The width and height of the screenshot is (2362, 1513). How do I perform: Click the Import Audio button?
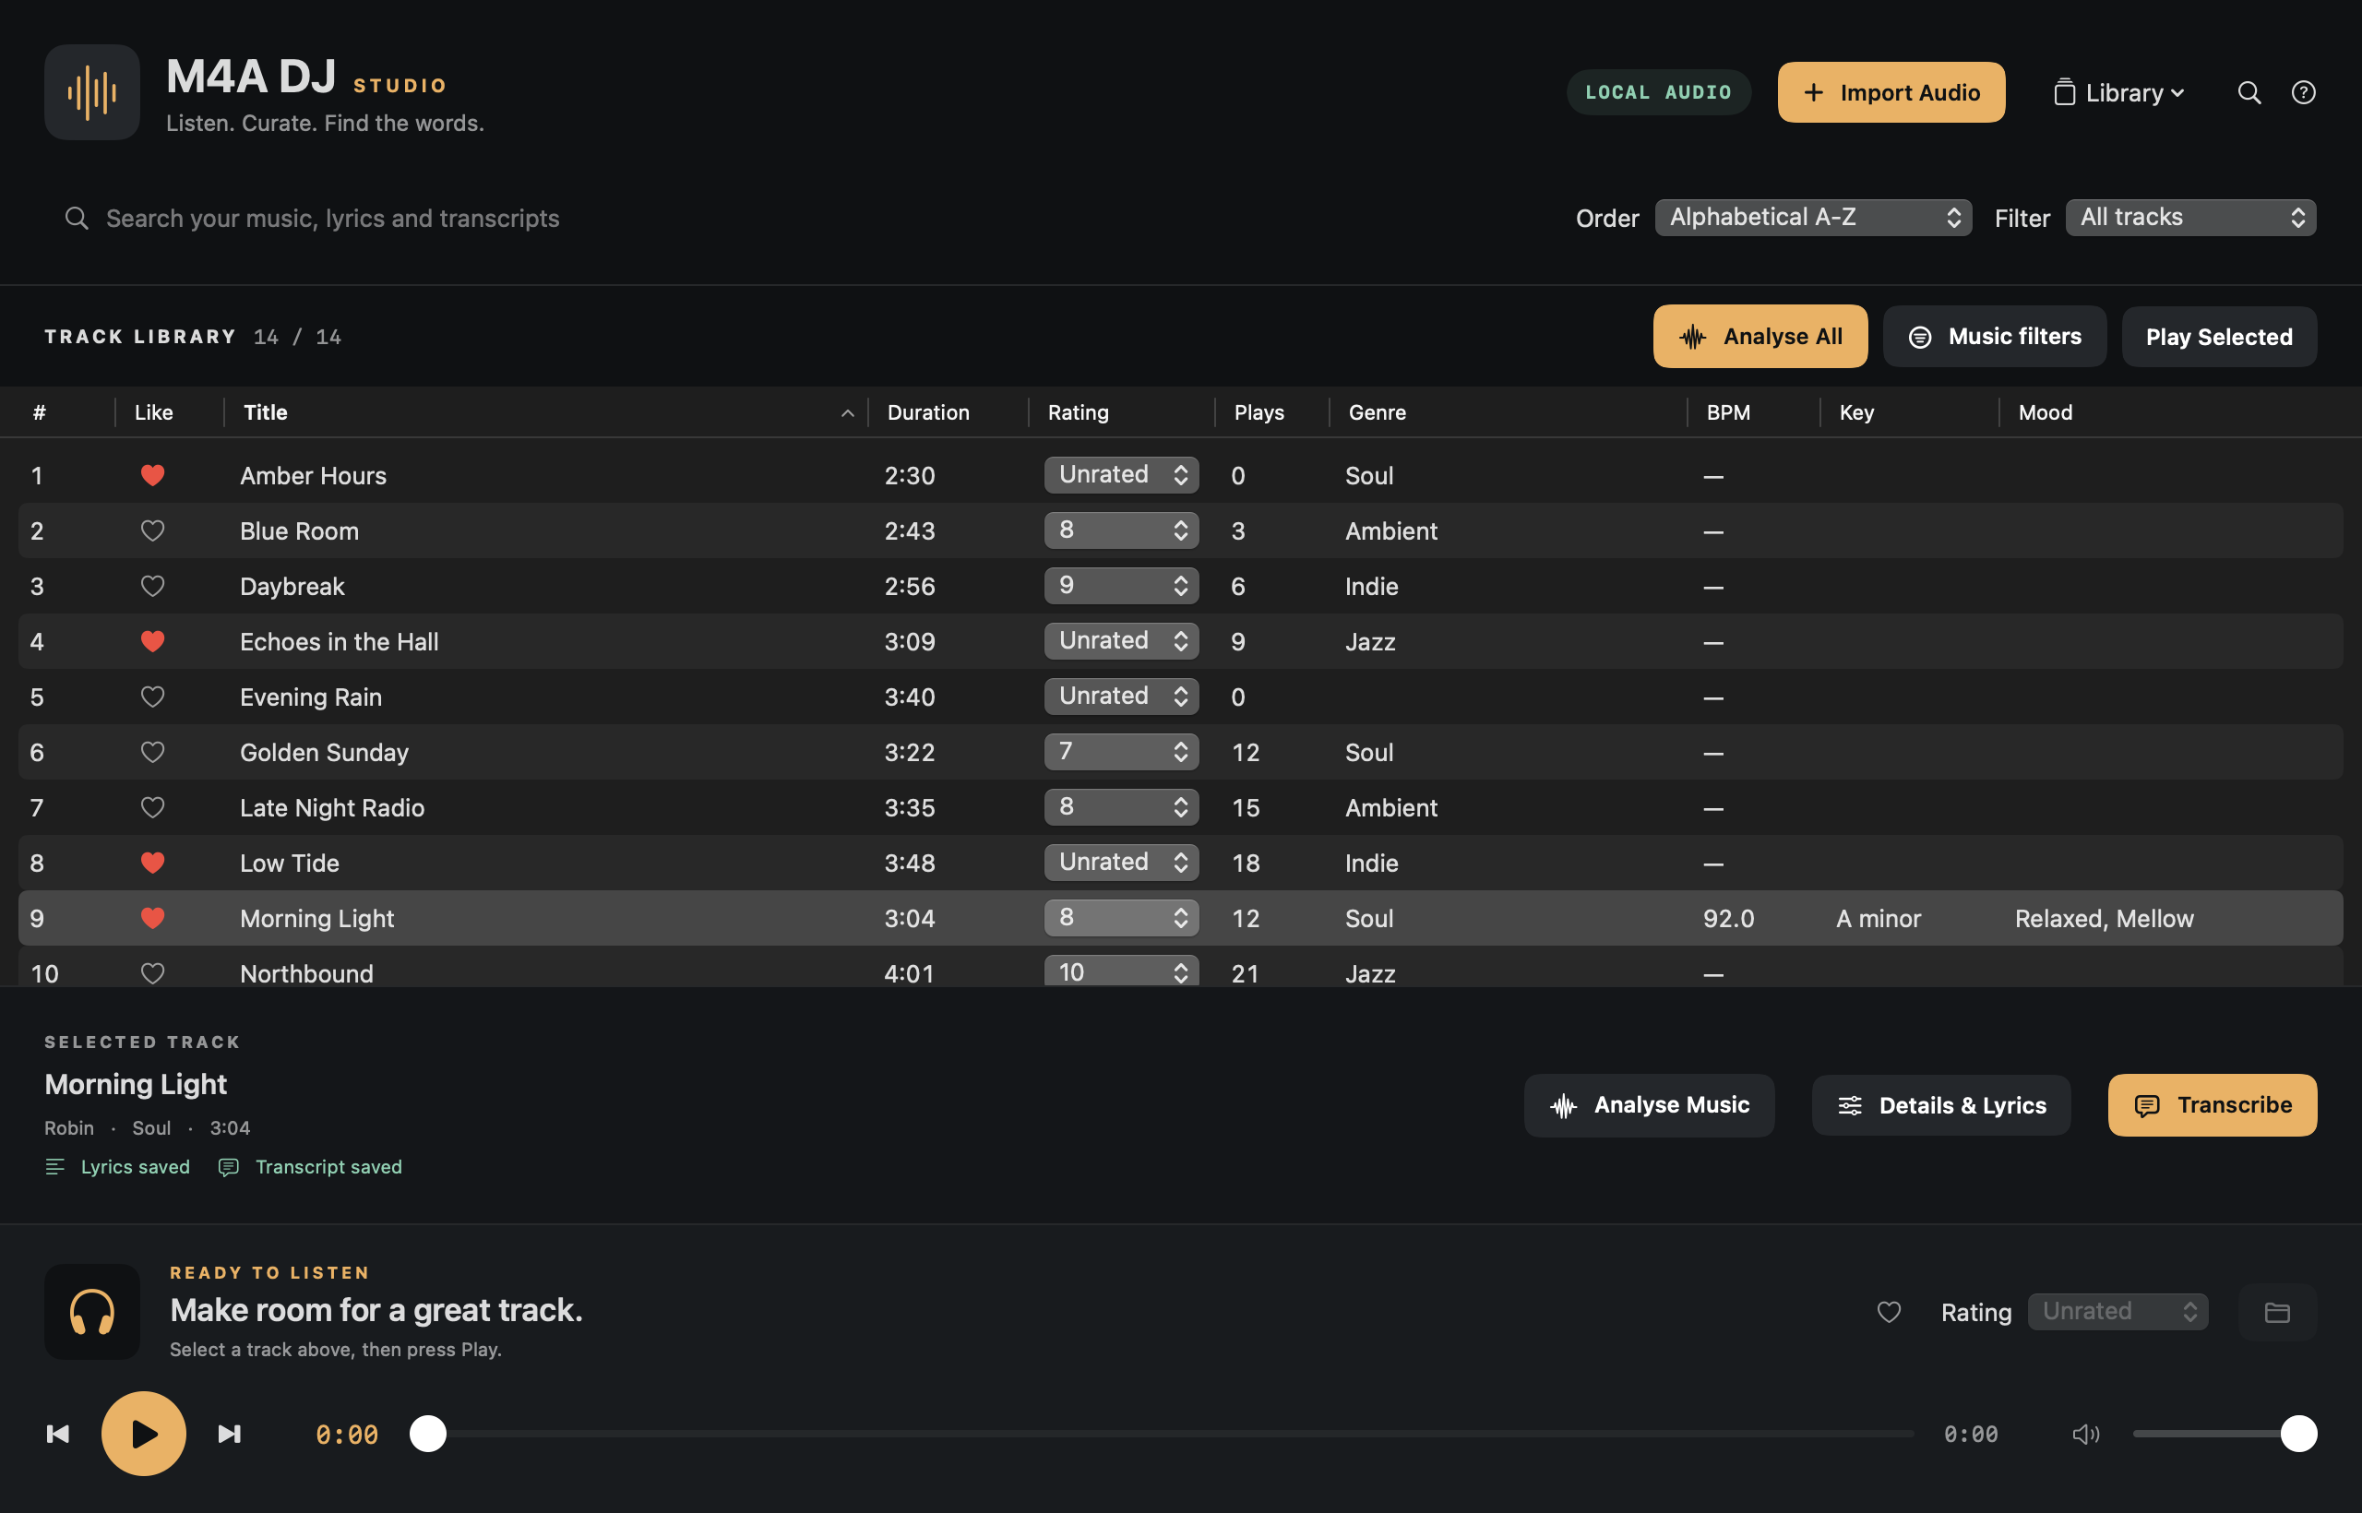1891,92
